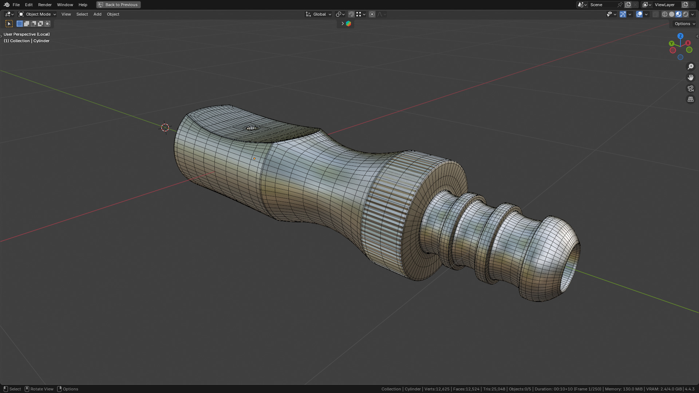This screenshot has height=393, width=699.
Task: Switch to Wireframe viewport shading
Action: point(665,14)
